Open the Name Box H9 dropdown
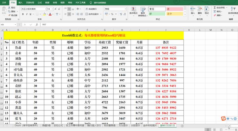238x131 pixels. (16, 25)
